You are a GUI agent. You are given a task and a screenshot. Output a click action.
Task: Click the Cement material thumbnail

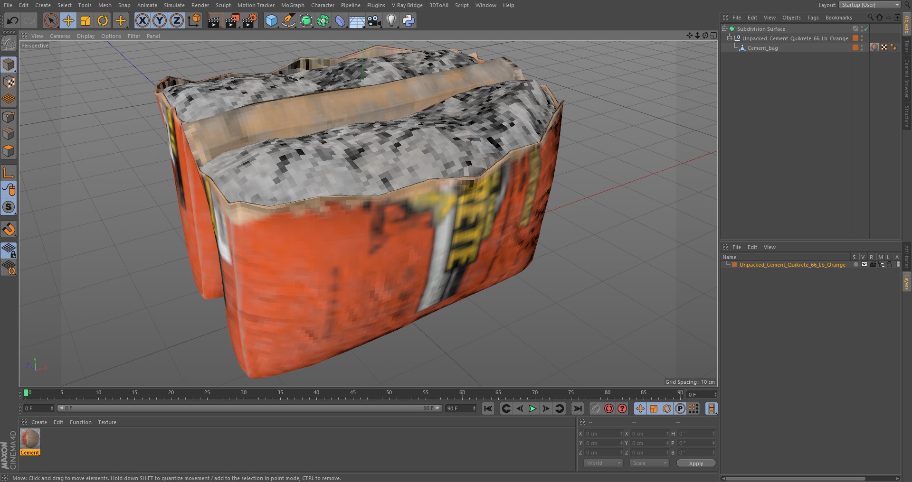[30, 439]
